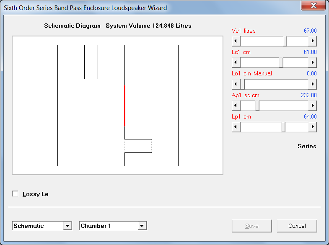Viewport: 329px width, 245px height.
Task: Decrease Lp1 cm with its left arrow
Action: click(x=236, y=127)
